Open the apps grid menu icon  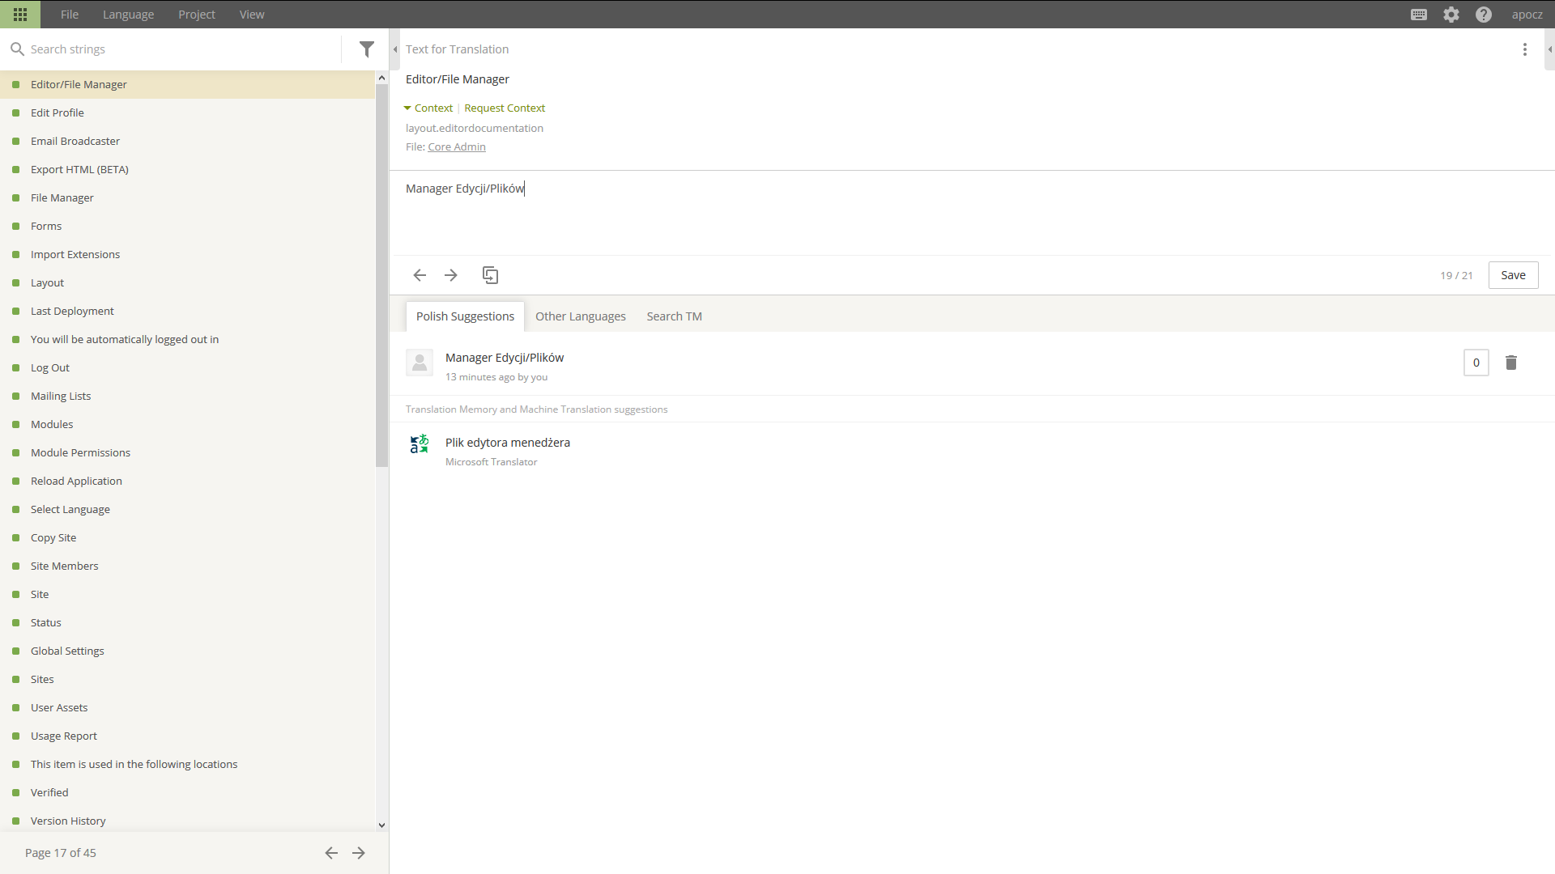click(20, 15)
